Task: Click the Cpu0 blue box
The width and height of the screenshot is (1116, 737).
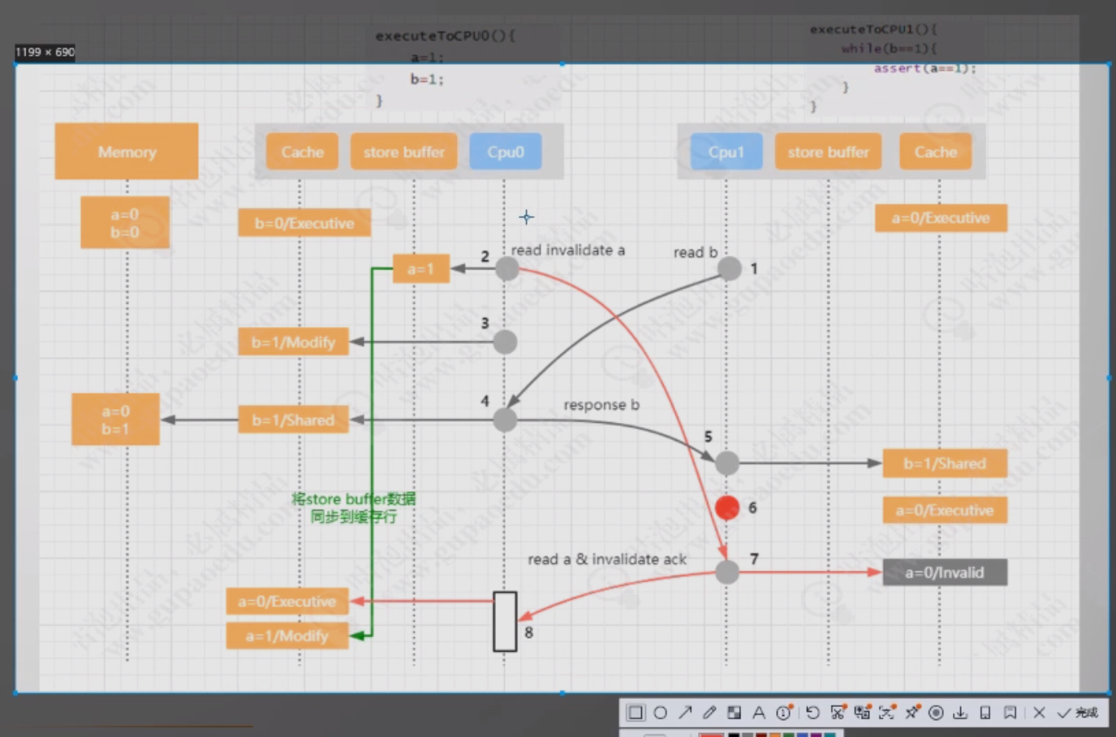Action: 505,152
